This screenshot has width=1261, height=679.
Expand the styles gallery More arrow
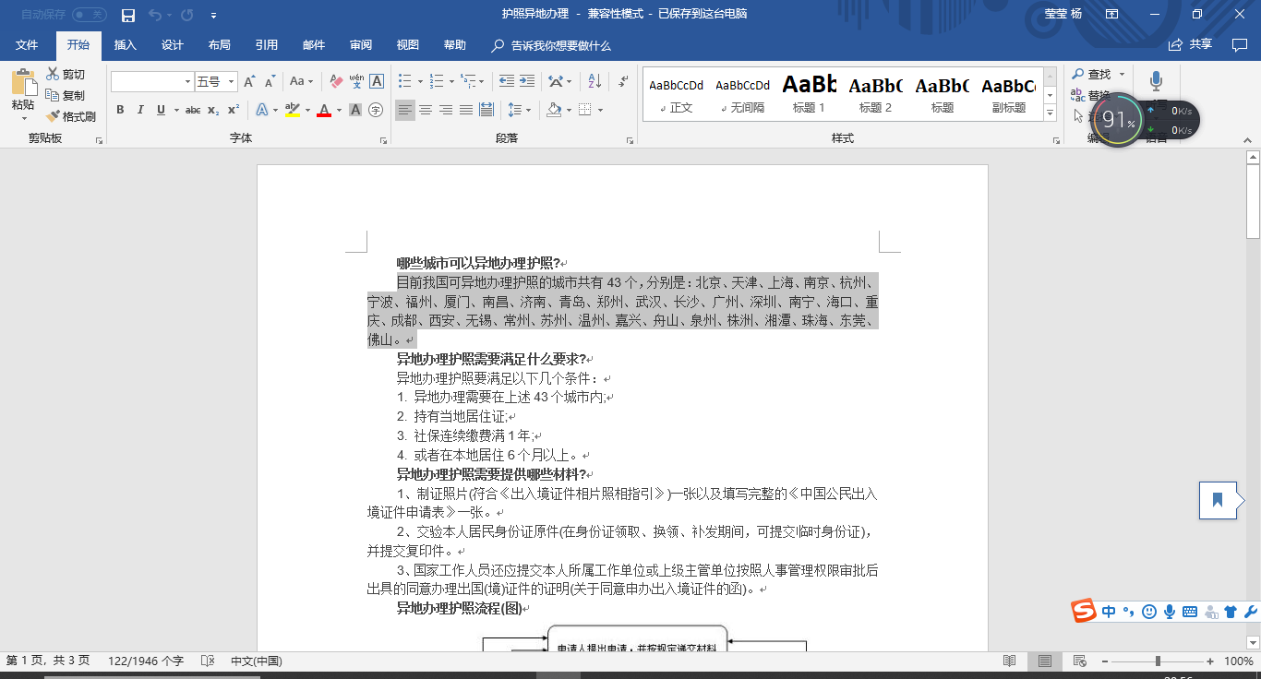pos(1050,113)
